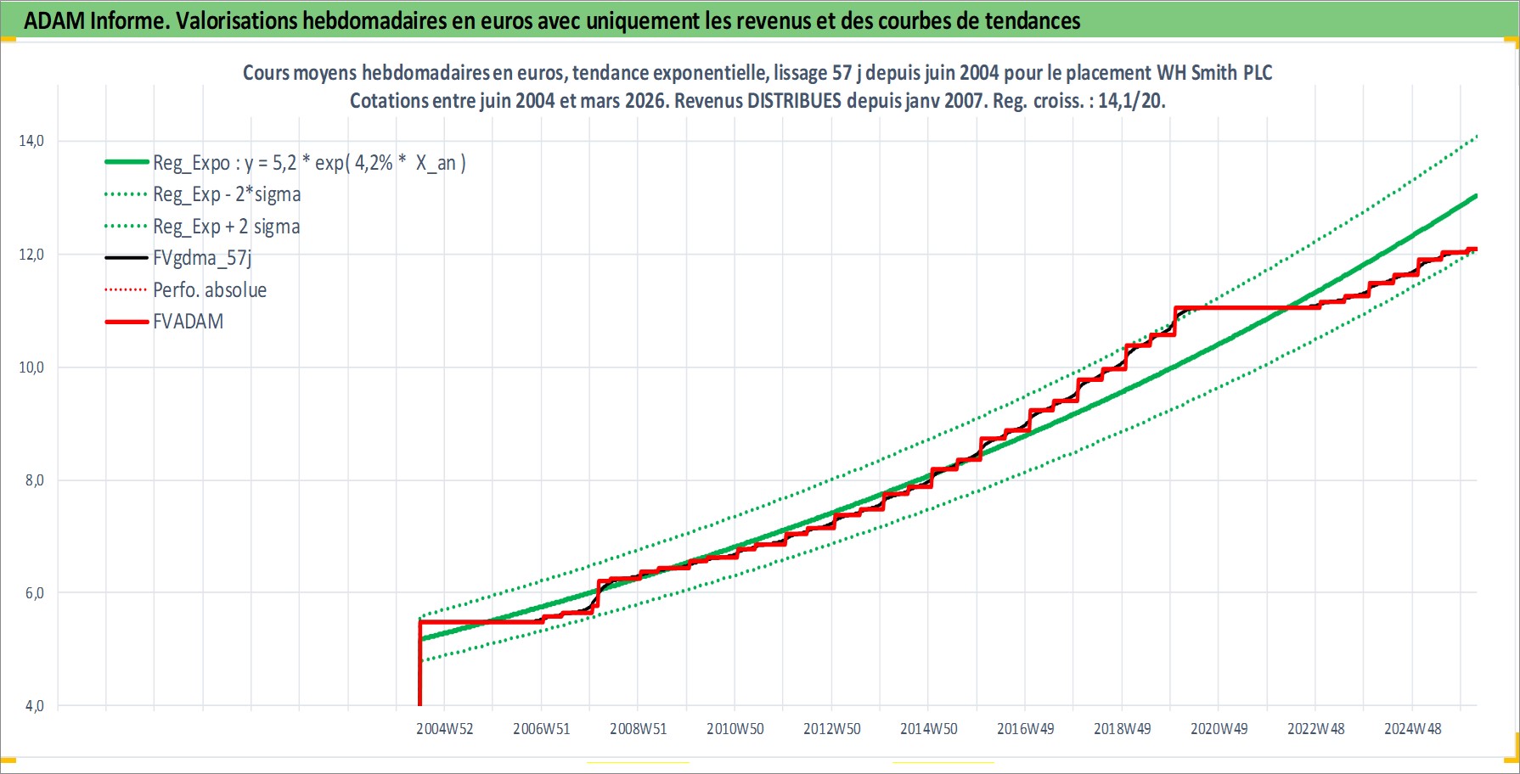Click the y-axis label '6,0'
Screen dimensions: 1520x774
tap(34, 593)
